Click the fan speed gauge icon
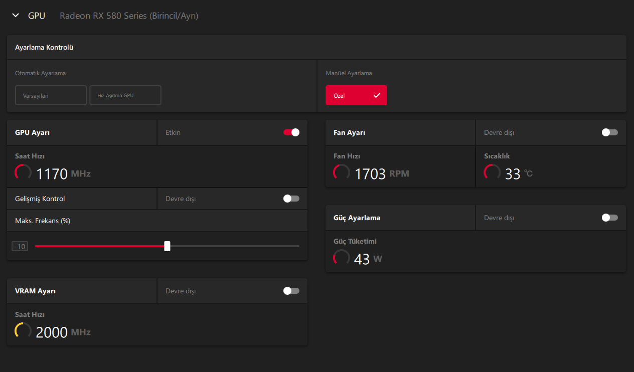 click(x=342, y=172)
